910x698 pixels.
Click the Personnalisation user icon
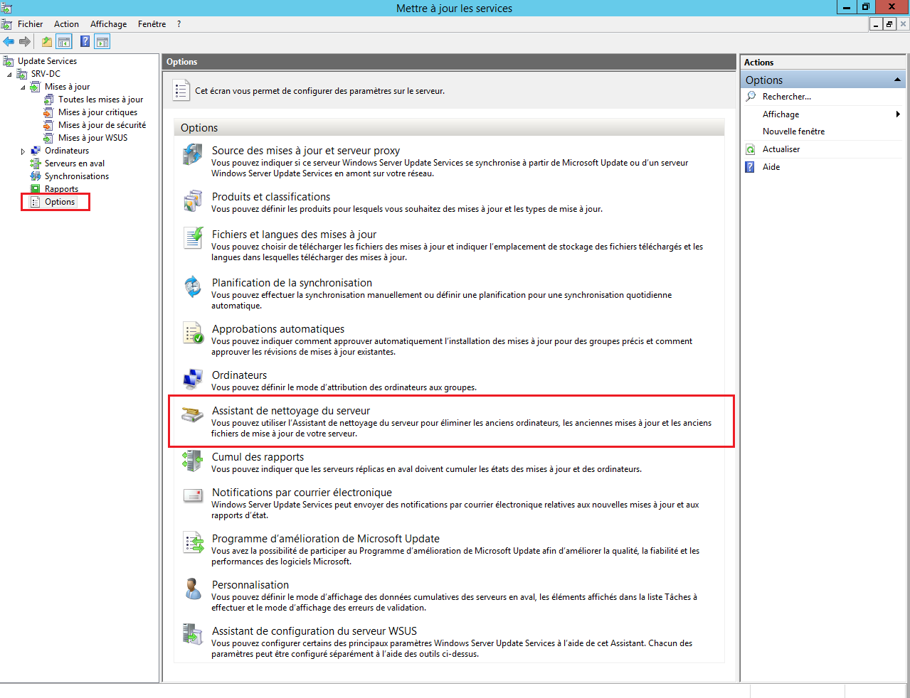193,589
